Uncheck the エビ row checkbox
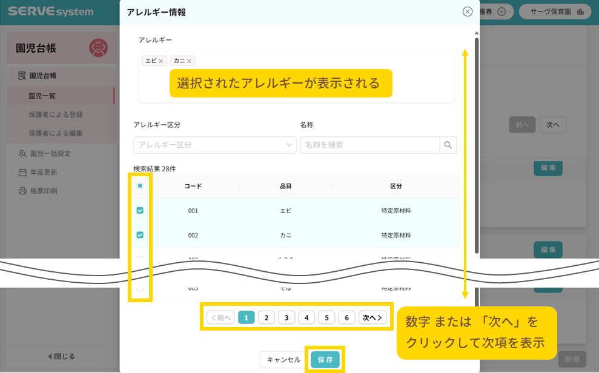The width and height of the screenshot is (599, 373). (x=140, y=211)
